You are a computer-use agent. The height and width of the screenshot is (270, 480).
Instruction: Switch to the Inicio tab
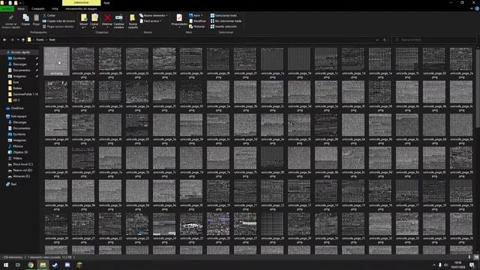(x=21, y=9)
